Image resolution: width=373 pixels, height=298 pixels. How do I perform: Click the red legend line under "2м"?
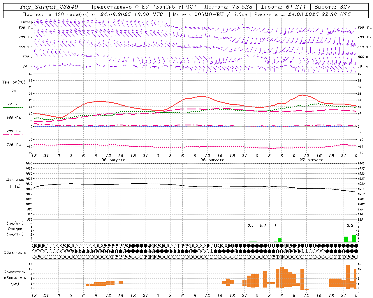click(13, 94)
